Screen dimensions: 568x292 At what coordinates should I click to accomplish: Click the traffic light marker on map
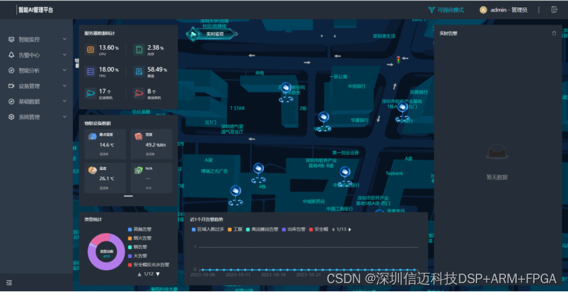(398, 62)
